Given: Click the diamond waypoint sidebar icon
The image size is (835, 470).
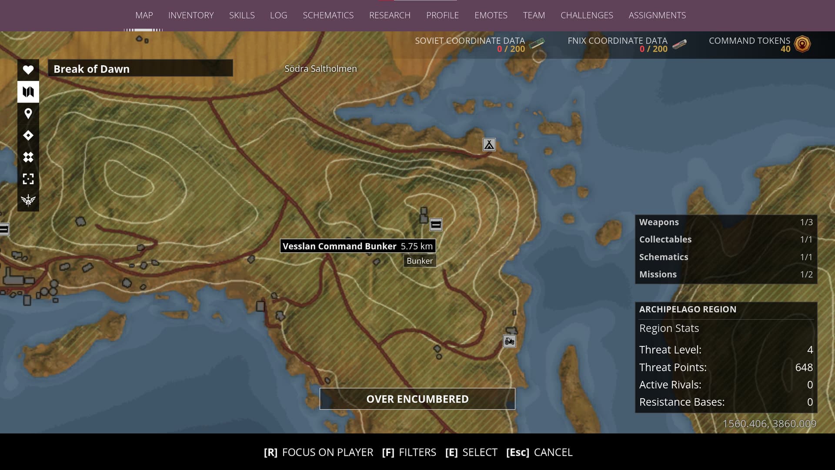Looking at the screenshot, I should click(28, 135).
